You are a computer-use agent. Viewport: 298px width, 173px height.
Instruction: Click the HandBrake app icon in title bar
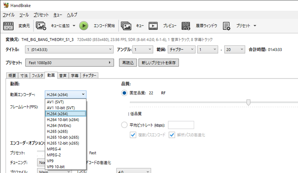click(6, 5)
